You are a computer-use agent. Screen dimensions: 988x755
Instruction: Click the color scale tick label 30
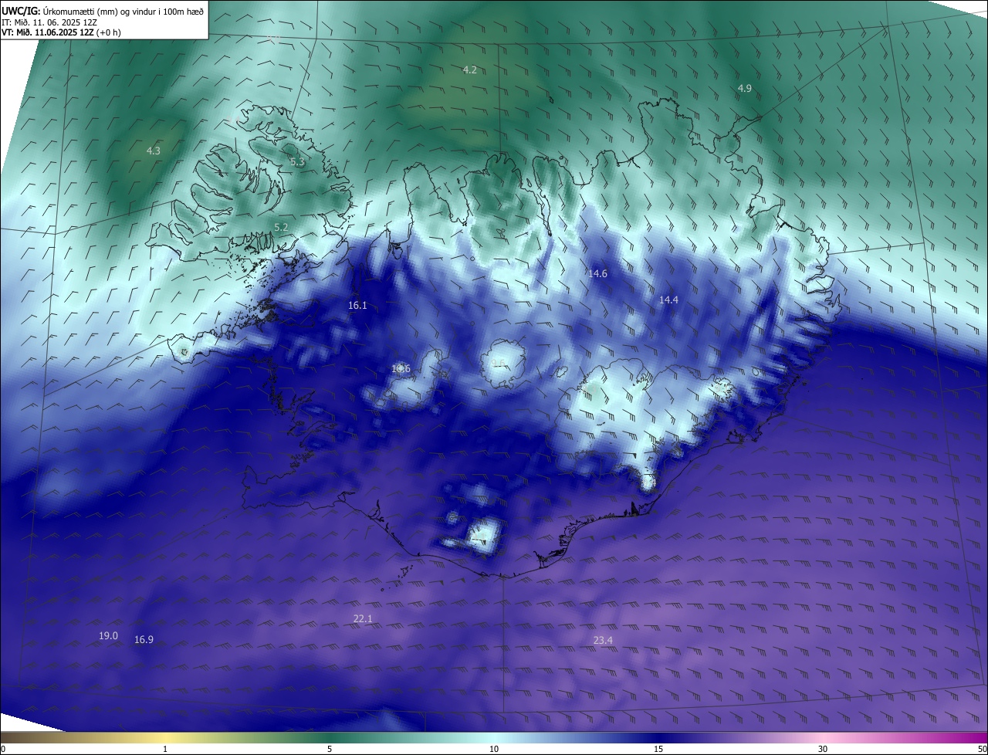click(823, 749)
